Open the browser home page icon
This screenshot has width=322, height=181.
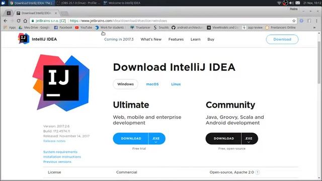pyautogui.click(x=25, y=21)
